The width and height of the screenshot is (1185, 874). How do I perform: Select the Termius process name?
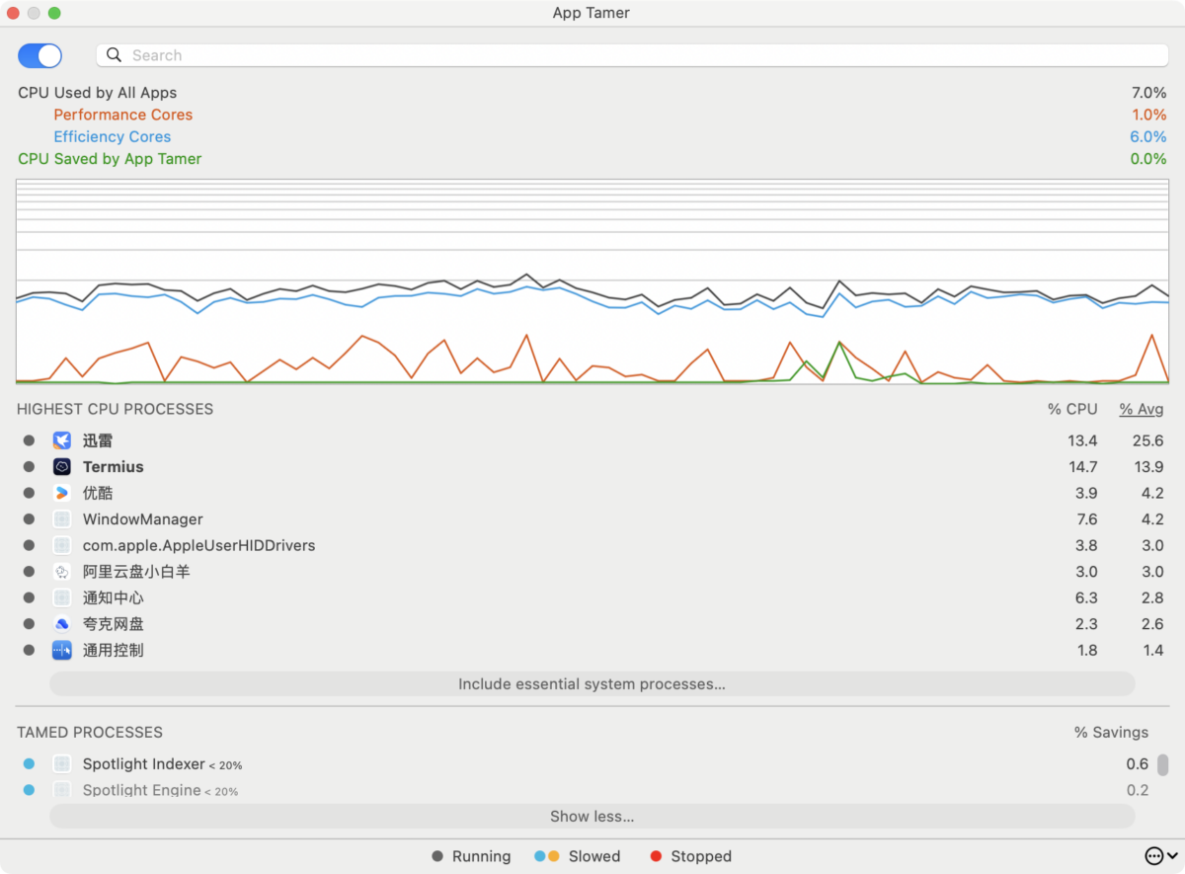tap(114, 466)
